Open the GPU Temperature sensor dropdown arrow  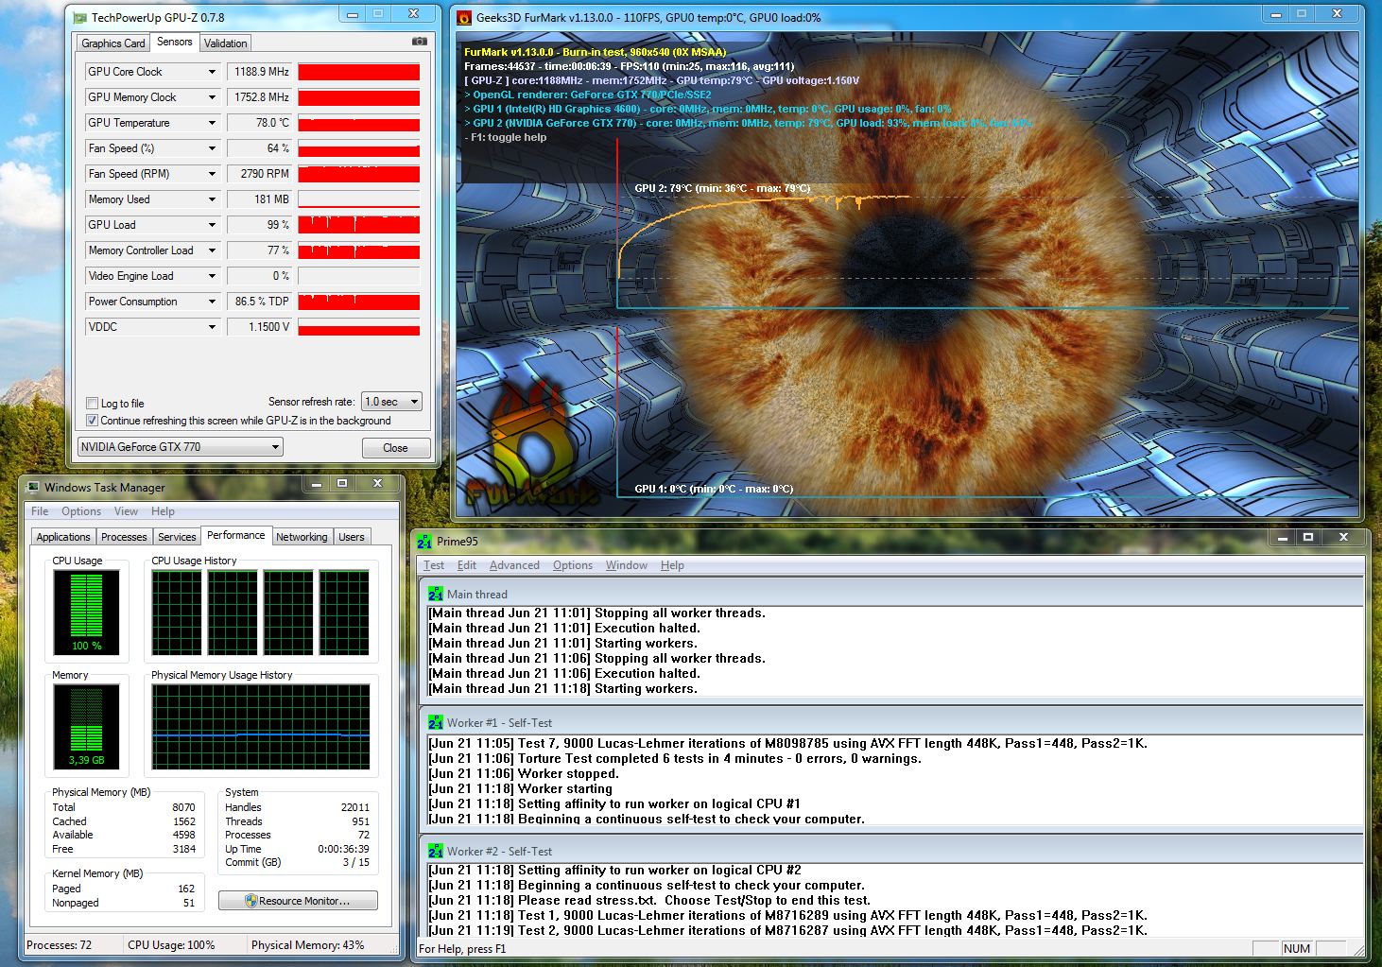pos(212,123)
